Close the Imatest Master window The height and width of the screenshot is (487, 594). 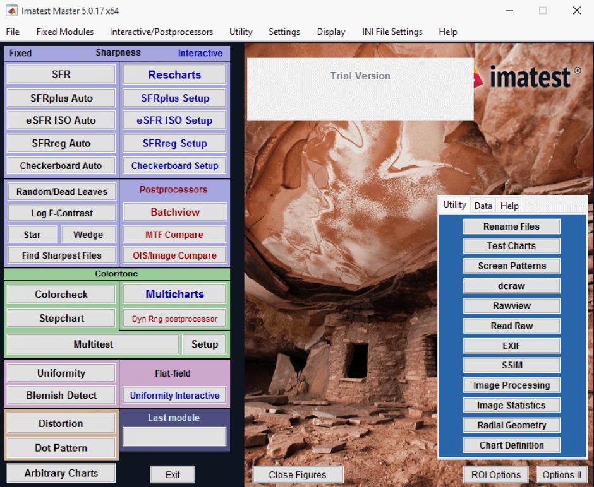click(576, 11)
